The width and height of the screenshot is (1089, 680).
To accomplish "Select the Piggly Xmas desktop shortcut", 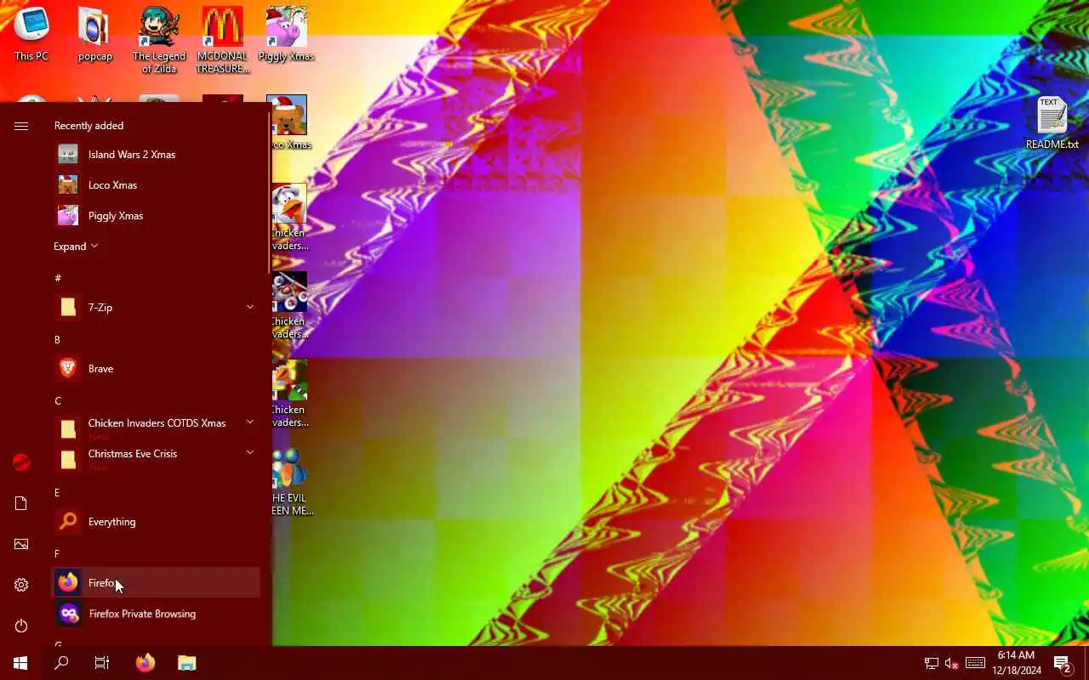I will click(x=287, y=34).
